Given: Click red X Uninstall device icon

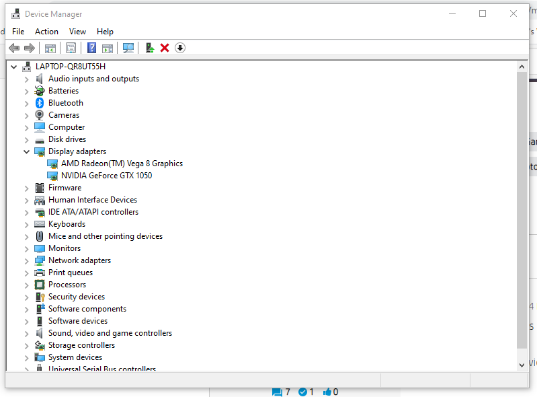Looking at the screenshot, I should [165, 48].
